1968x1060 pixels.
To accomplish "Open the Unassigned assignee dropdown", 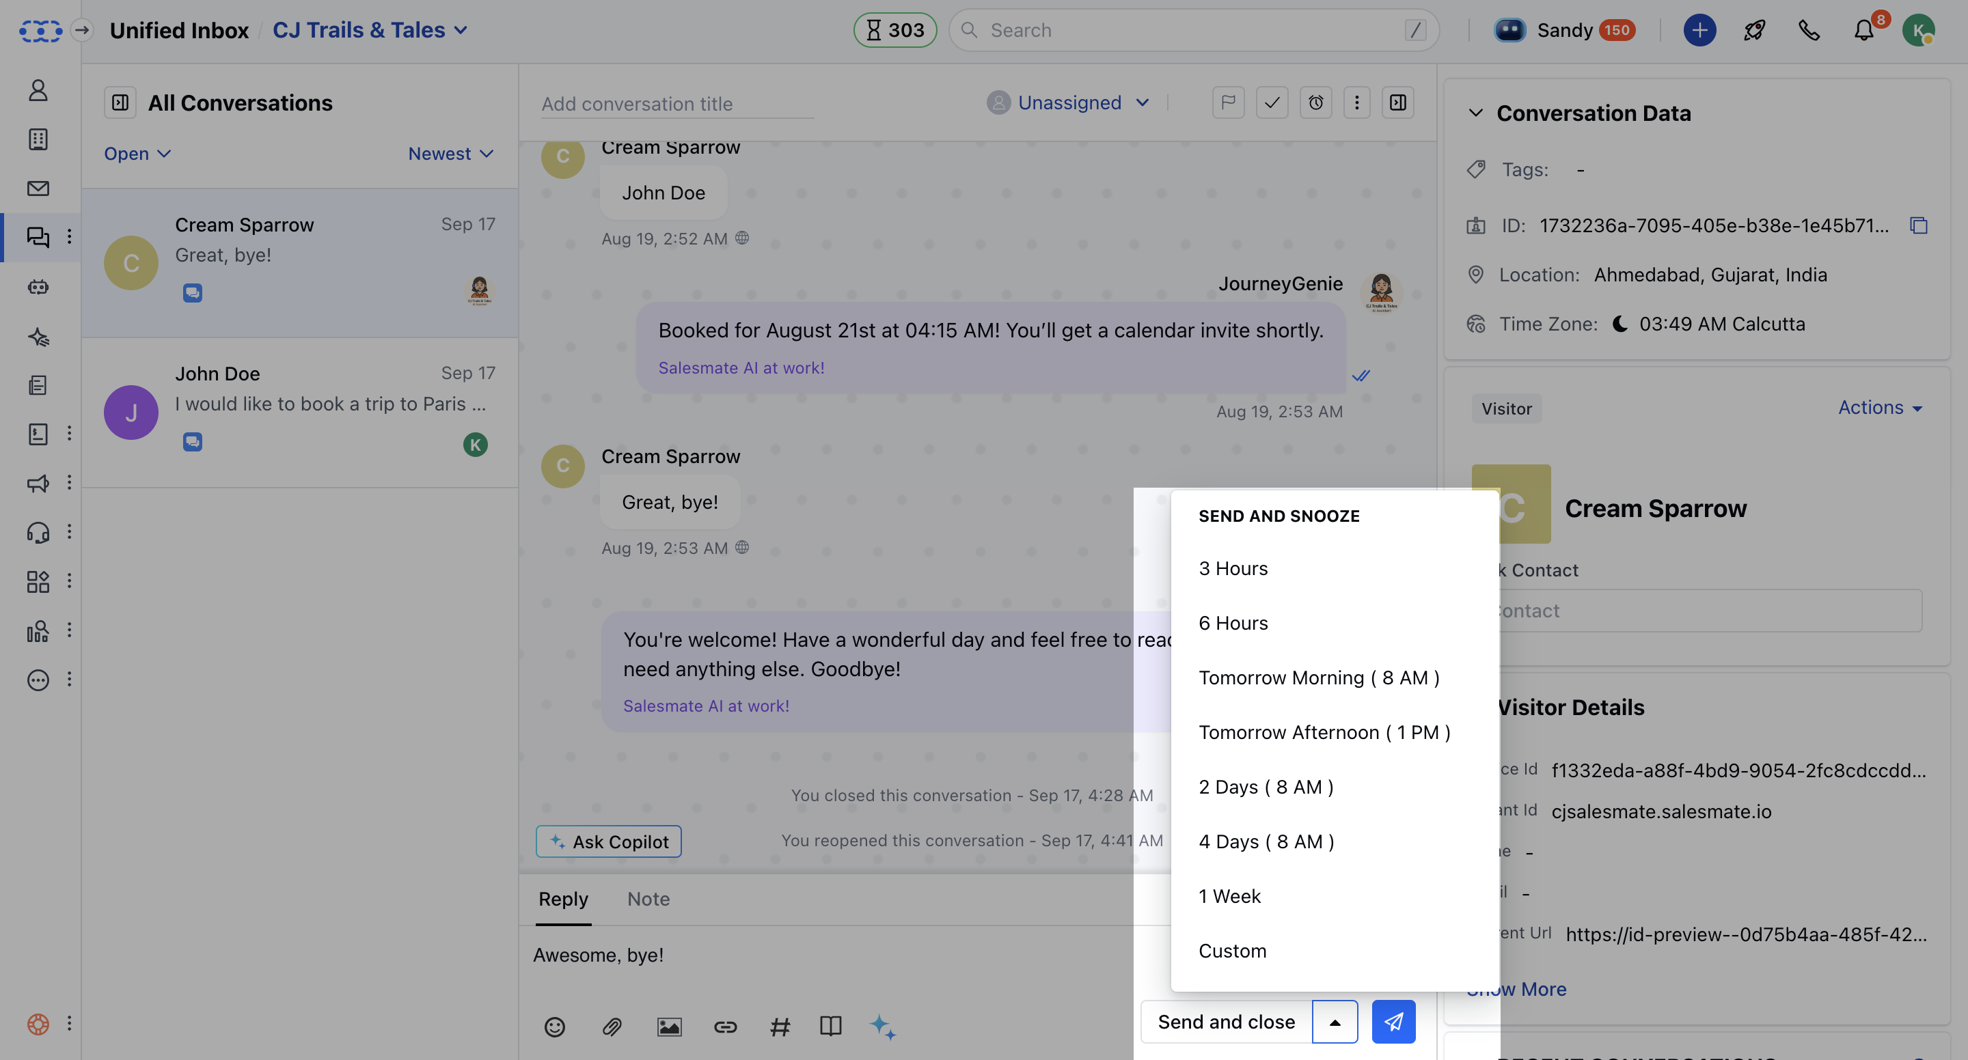I will pos(1068,102).
